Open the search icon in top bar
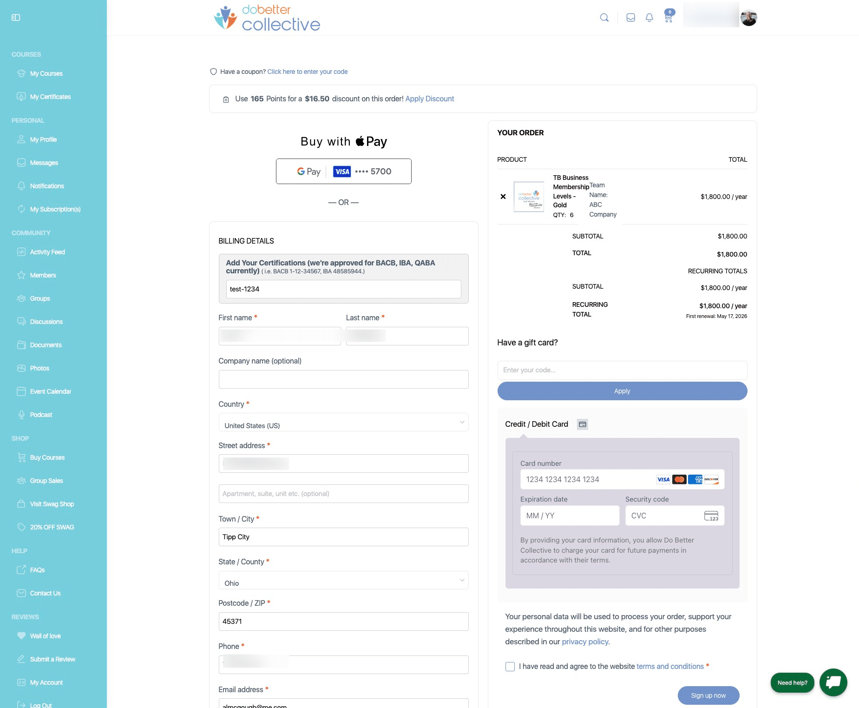 (604, 17)
